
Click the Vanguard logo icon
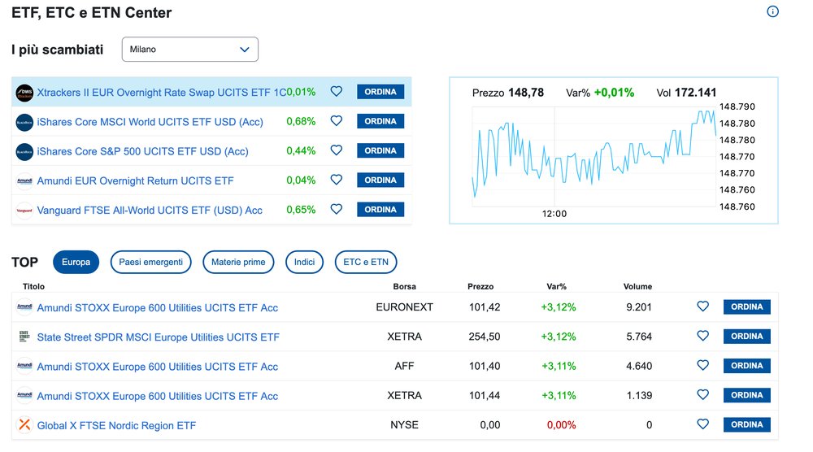[x=24, y=211]
